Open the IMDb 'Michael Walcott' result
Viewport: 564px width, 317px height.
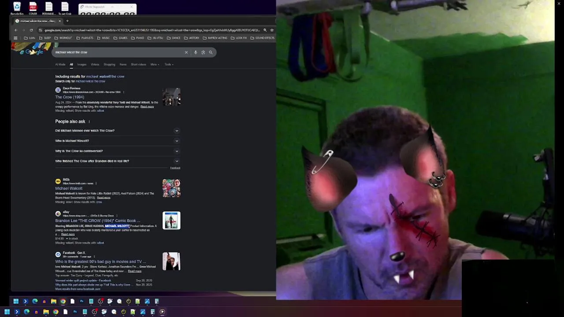(69, 188)
